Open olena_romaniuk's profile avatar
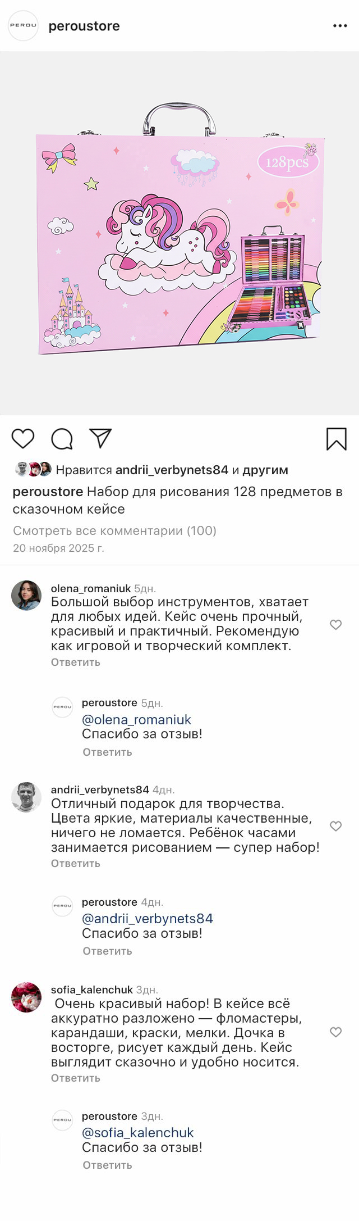The width and height of the screenshot is (359, 1221). pos(26,595)
